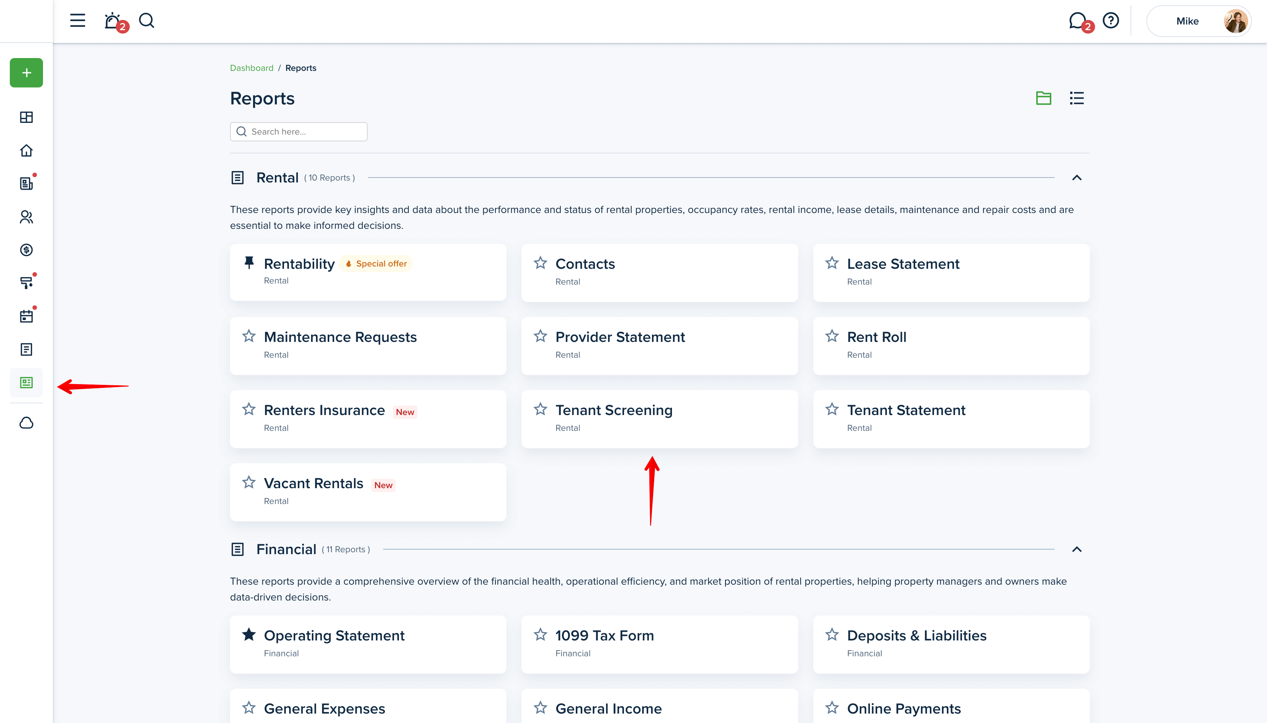
Task: Favorite the 1099 Tax Form star
Action: [540, 635]
